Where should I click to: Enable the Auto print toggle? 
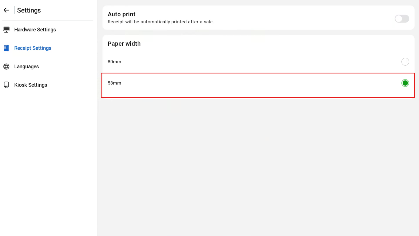[x=402, y=19]
